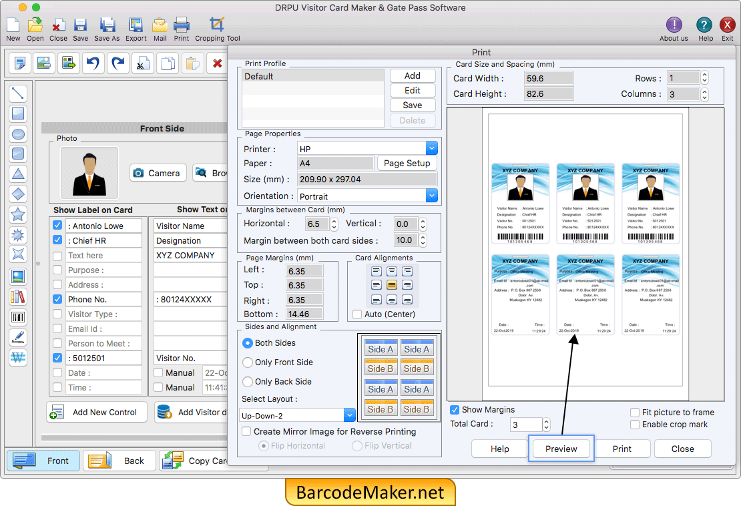This screenshot has width=741, height=506.
Task: Click the Redo arrow icon
Action: coord(117,63)
